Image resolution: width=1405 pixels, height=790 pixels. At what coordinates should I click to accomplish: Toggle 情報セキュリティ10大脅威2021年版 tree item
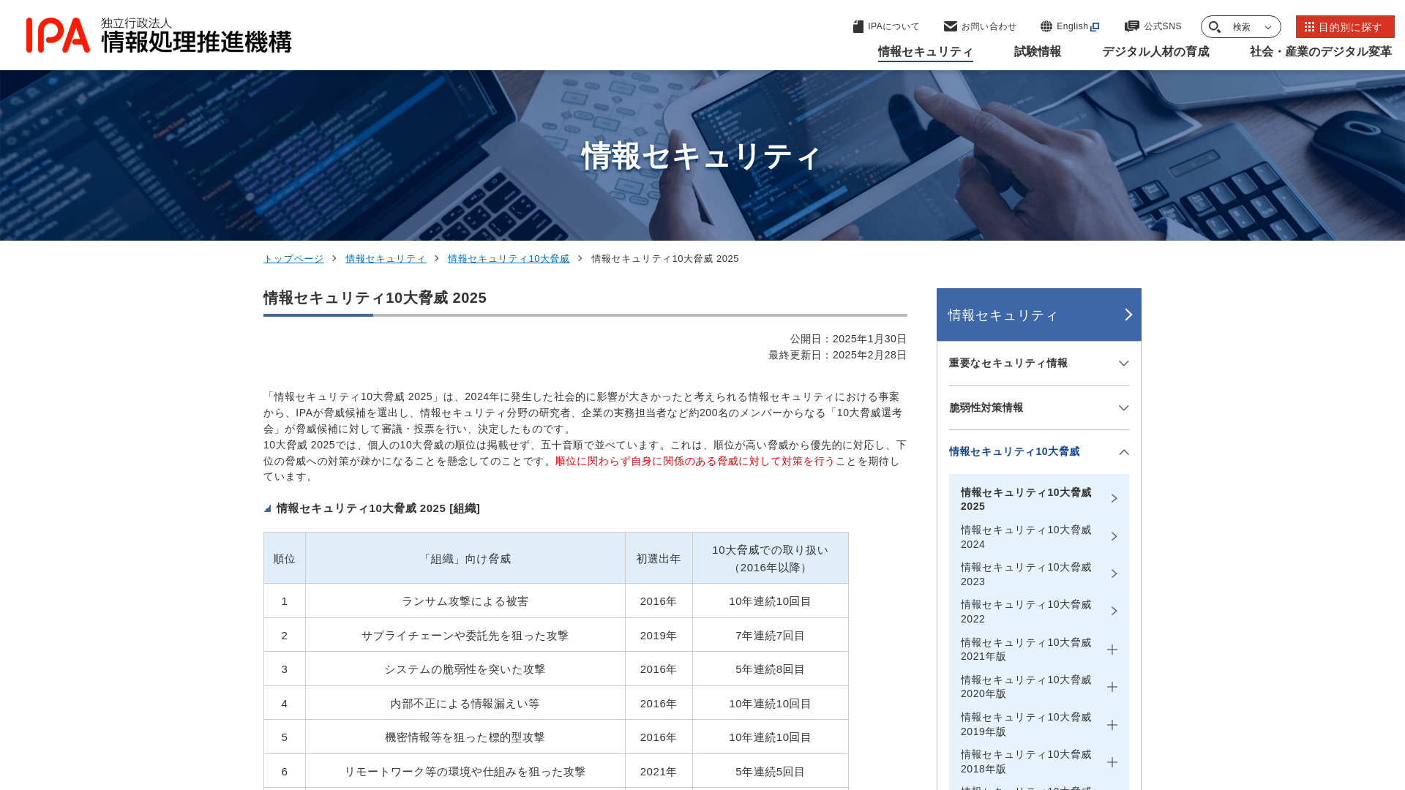pyautogui.click(x=1112, y=649)
